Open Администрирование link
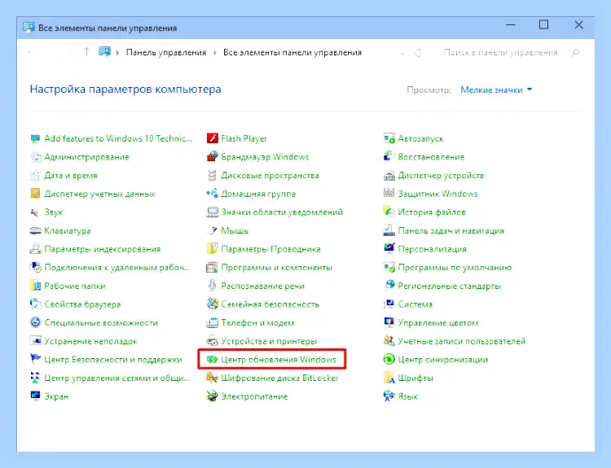The width and height of the screenshot is (611, 468). [86, 157]
